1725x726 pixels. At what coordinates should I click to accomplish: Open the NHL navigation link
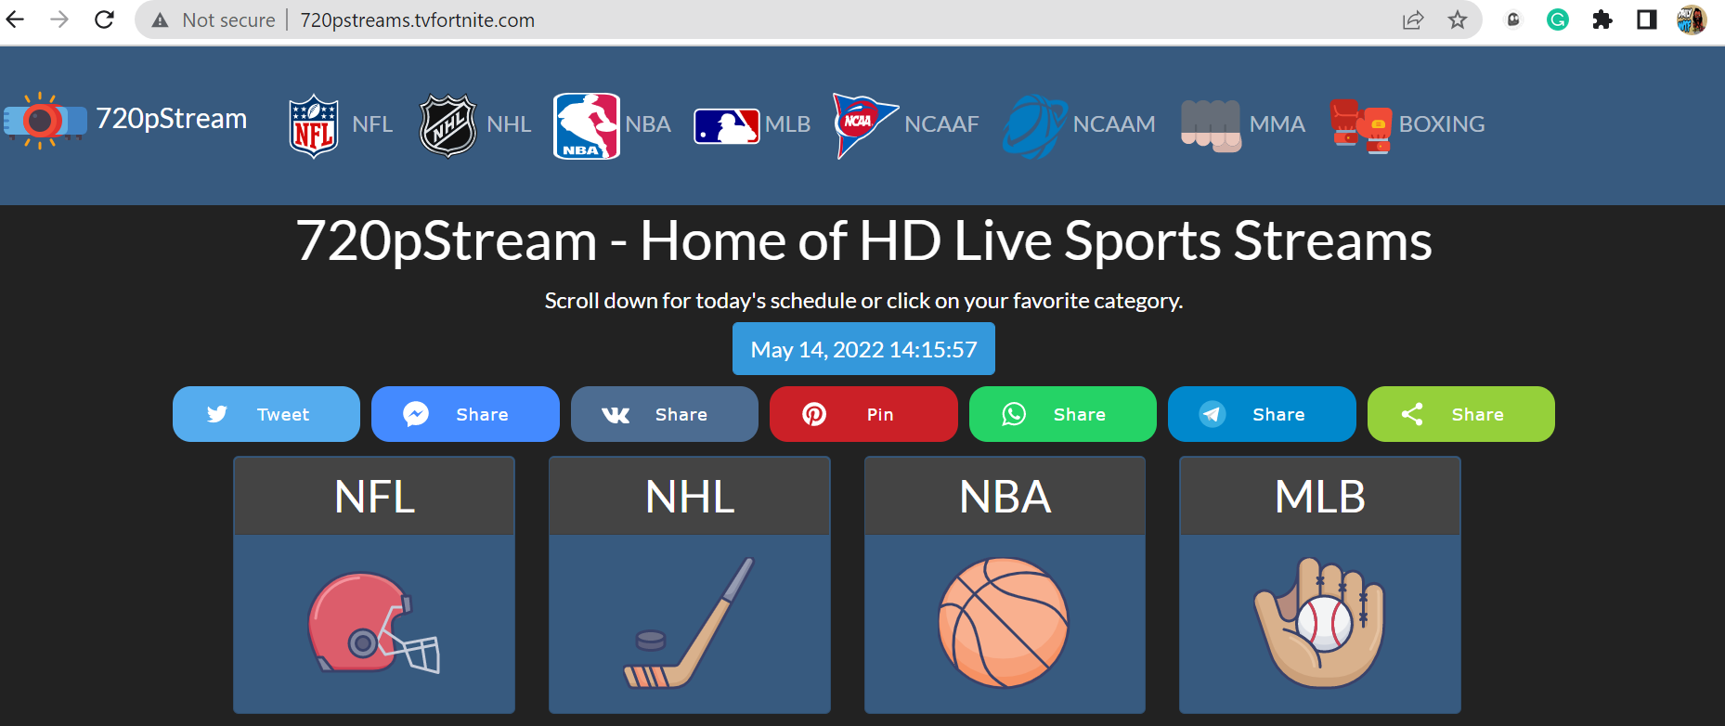pos(509,124)
